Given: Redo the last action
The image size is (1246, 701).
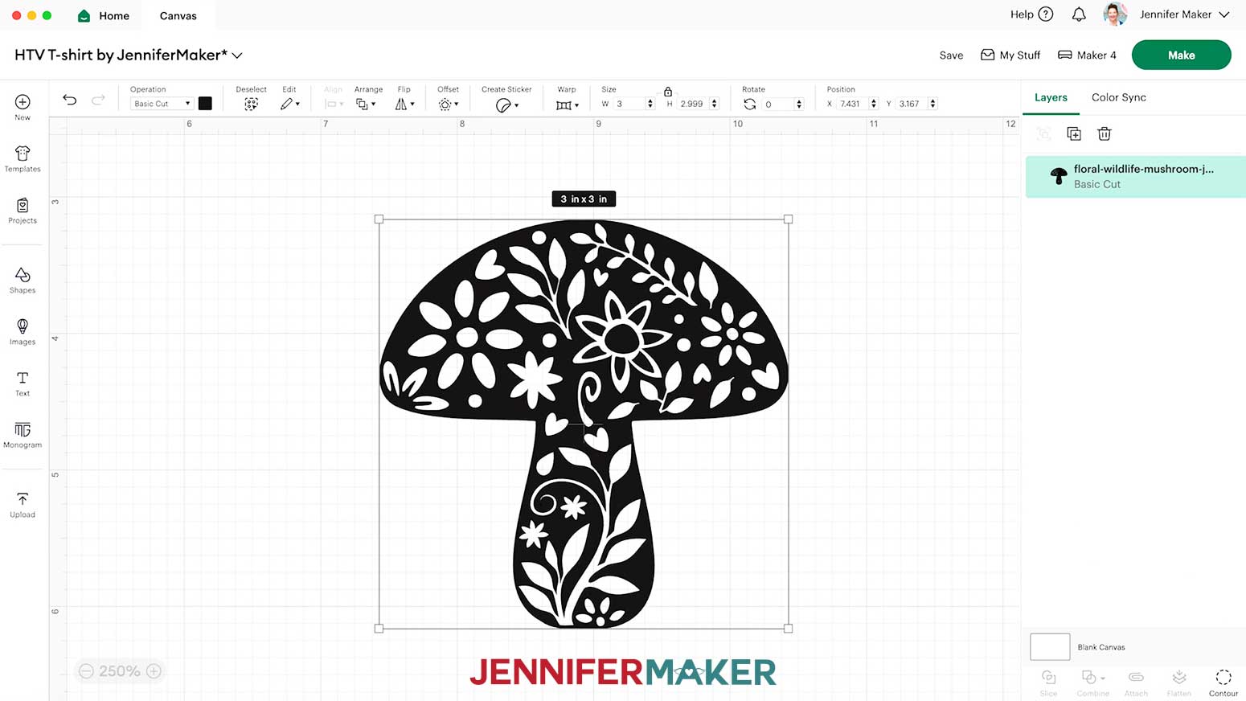Looking at the screenshot, I should pyautogui.click(x=98, y=100).
